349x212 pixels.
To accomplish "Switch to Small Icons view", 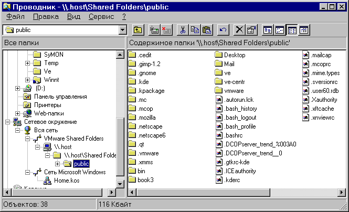I will point(280,30).
